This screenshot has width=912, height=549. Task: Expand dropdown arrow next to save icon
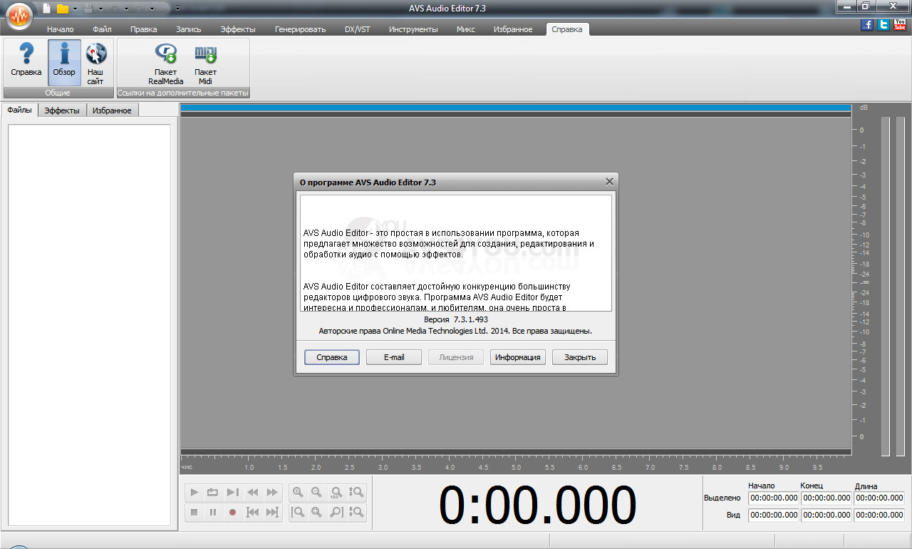pyautogui.click(x=100, y=9)
